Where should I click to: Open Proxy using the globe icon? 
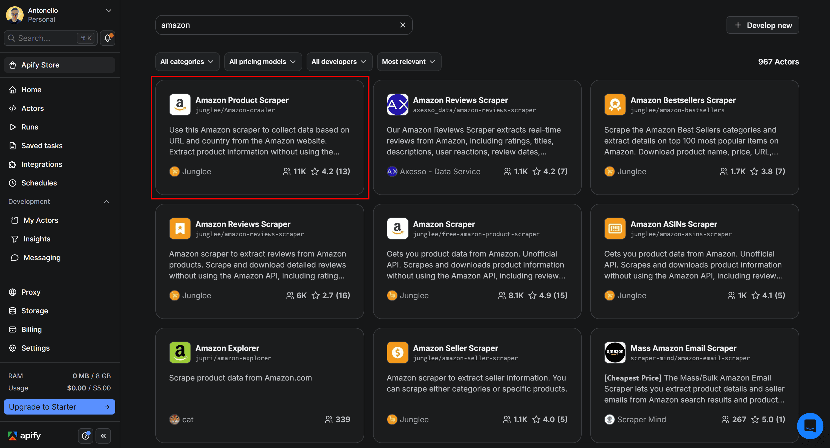[x=13, y=292]
